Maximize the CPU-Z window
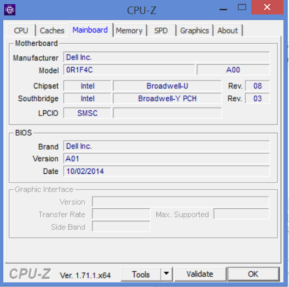Screen dimensions: 289x287 [x=242, y=7]
